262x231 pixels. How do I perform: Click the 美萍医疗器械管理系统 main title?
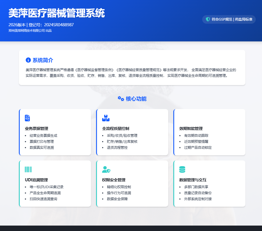(x=57, y=13)
